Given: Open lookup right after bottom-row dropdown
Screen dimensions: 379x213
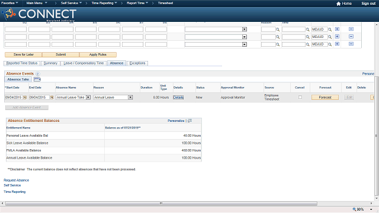Looking at the screenshot, I should 278,44.
